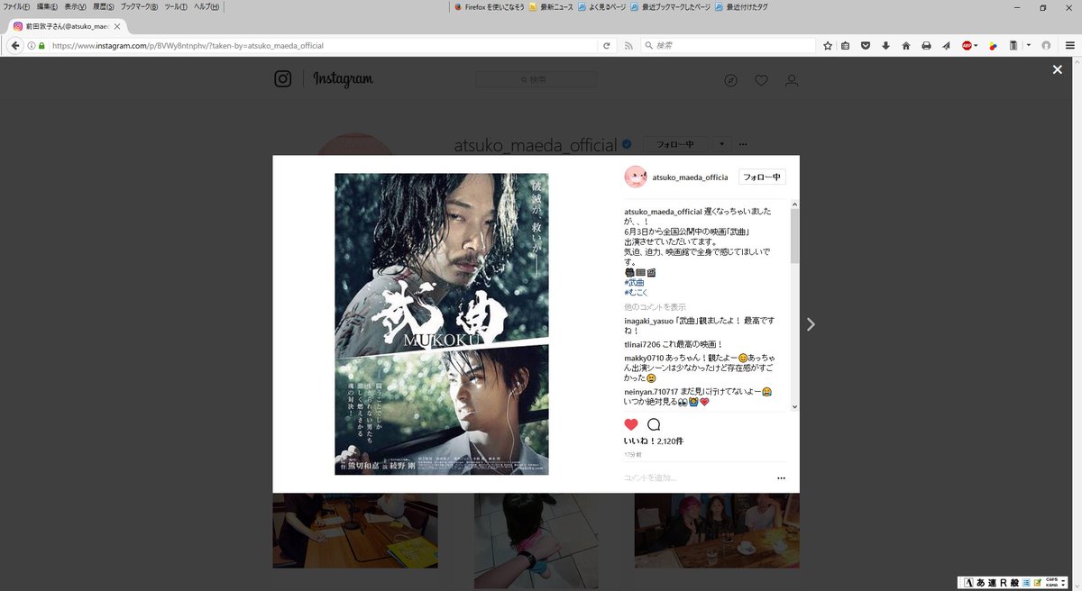
Task: Open the profile three-dot options
Action: 743,144
